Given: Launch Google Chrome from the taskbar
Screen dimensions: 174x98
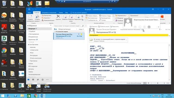Looking at the screenshot, I should pyautogui.click(x=36, y=96).
